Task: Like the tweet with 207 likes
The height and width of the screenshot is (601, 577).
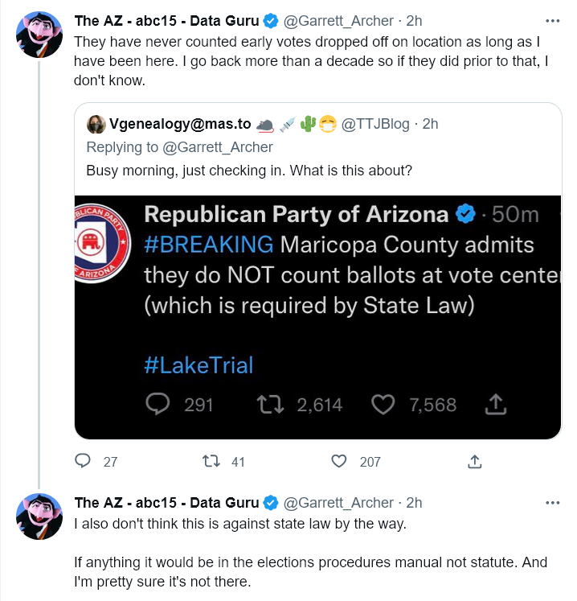Action: pos(339,461)
